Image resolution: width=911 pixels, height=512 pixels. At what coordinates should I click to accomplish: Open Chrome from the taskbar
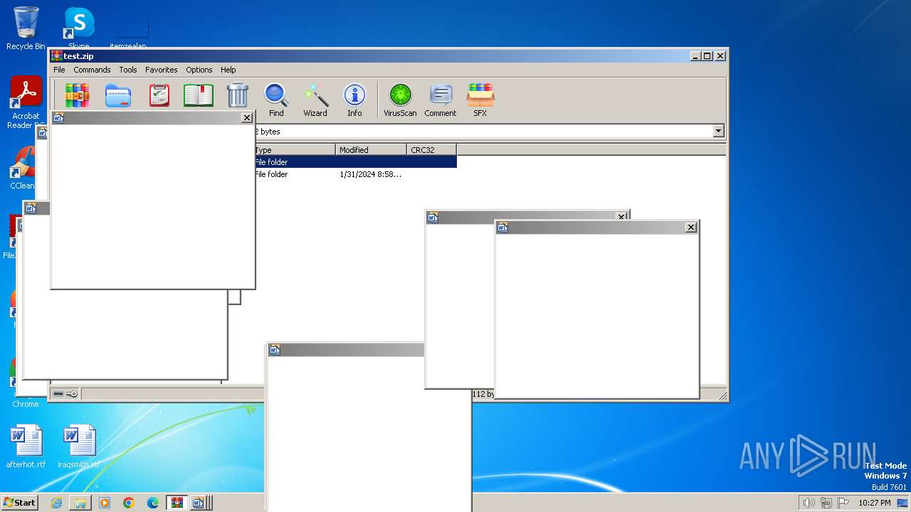pyautogui.click(x=129, y=503)
